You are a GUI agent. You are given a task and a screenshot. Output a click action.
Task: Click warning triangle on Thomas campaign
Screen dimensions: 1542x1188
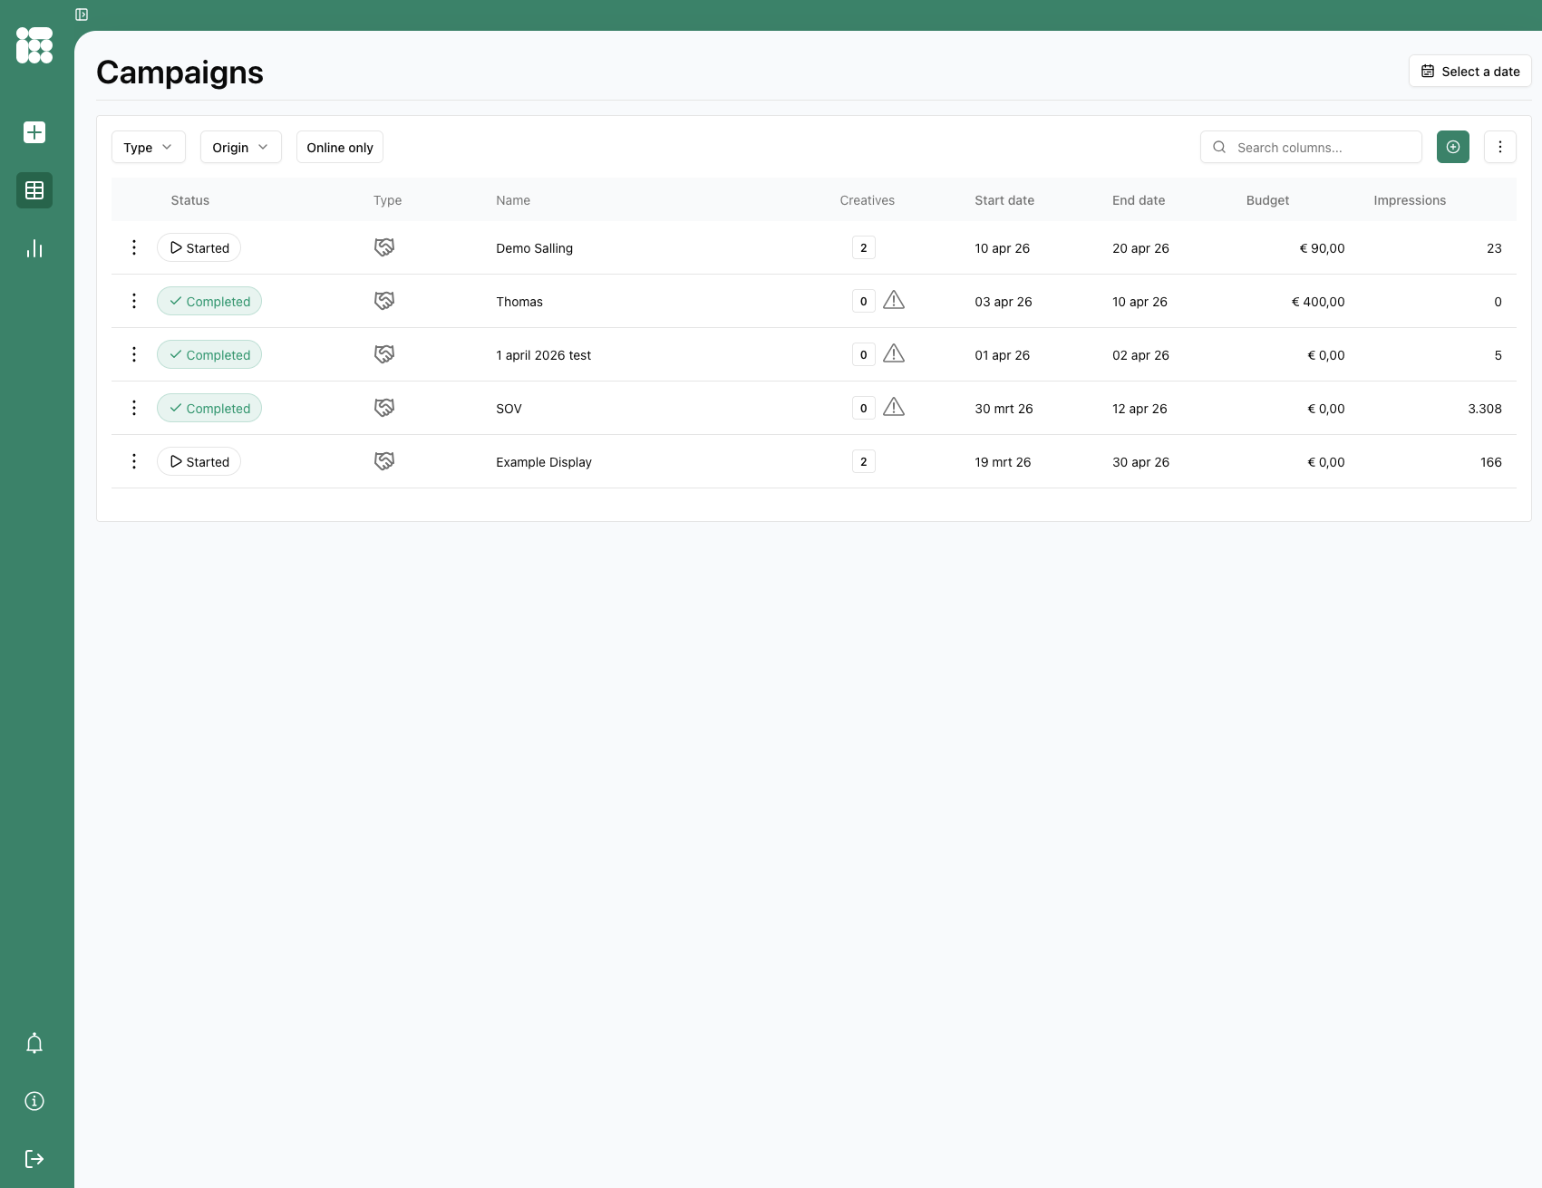pos(894,301)
